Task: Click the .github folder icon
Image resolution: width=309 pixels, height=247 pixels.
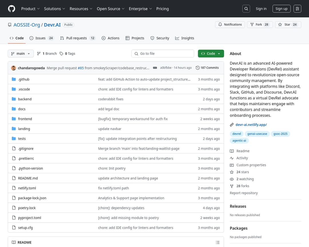Action: point(14,79)
